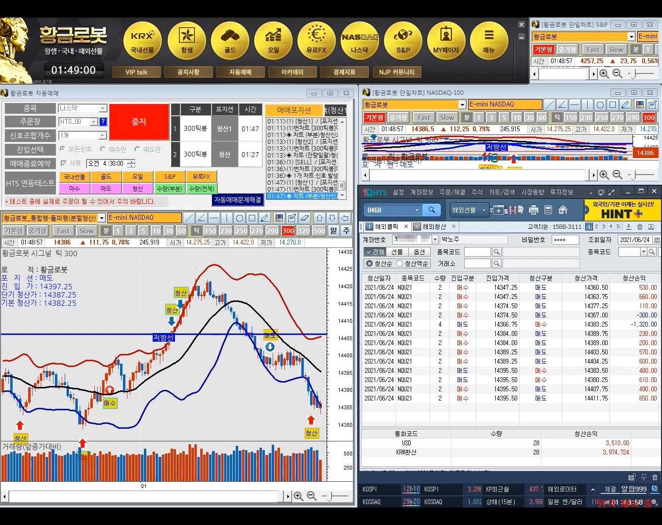Open the 종목코드 dropdown in 1QHTS

click(643, 251)
